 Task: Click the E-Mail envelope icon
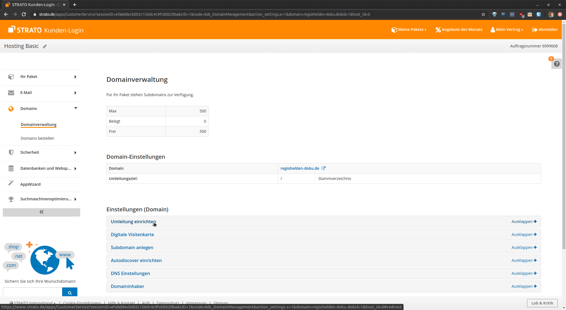(11, 93)
